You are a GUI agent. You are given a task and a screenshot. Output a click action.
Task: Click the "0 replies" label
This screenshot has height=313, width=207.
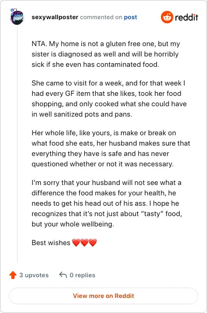click(82, 275)
